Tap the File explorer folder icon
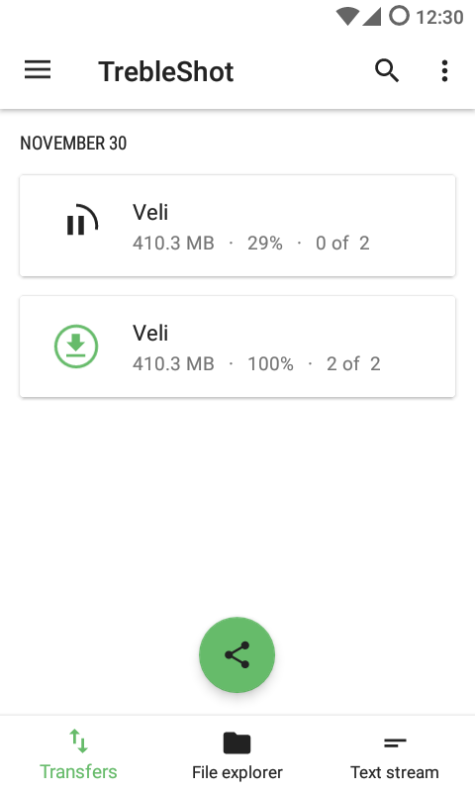This screenshot has height=792, width=475. (x=237, y=742)
